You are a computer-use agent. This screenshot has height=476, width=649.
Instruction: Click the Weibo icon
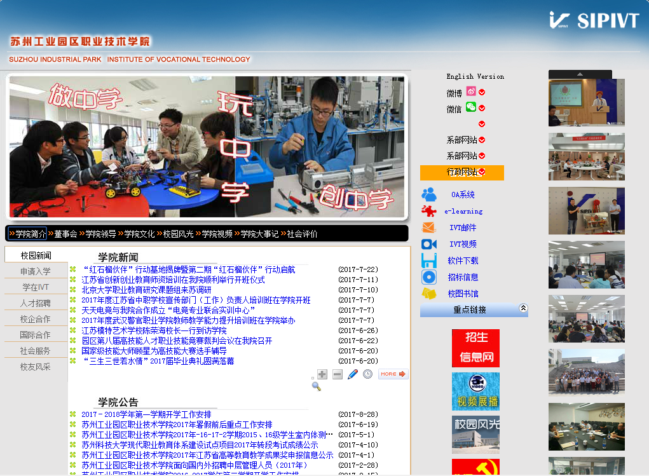point(471,92)
